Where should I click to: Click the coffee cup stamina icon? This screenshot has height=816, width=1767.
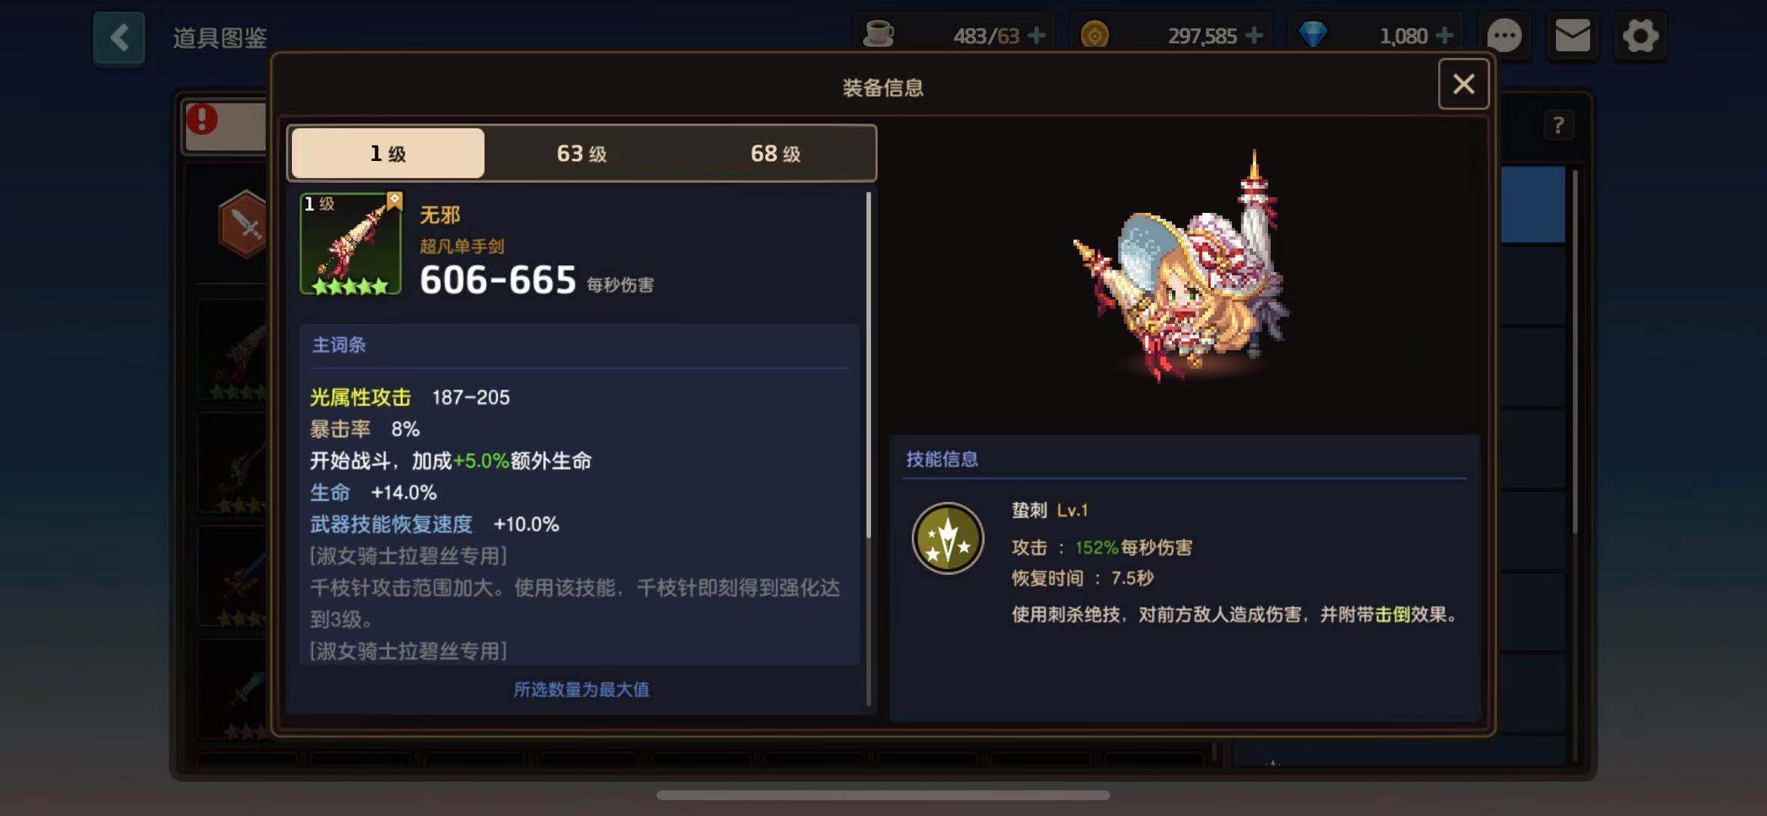(x=878, y=35)
